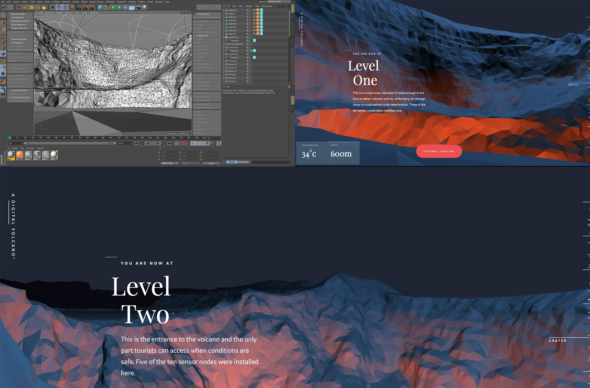Toggle Parameter keyframe P icon
The image size is (590, 388).
[207, 143]
